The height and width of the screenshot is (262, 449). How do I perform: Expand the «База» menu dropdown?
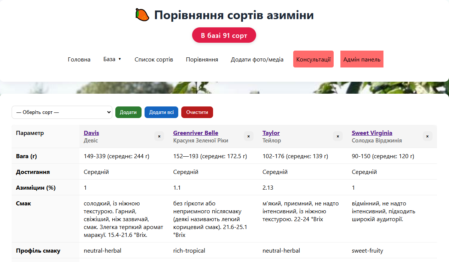pos(112,59)
